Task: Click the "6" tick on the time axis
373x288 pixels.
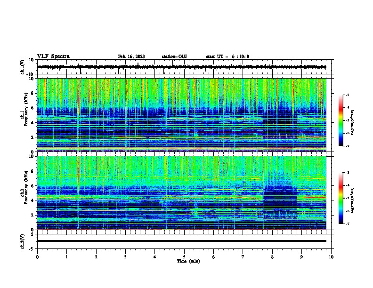Action: coord(214,257)
